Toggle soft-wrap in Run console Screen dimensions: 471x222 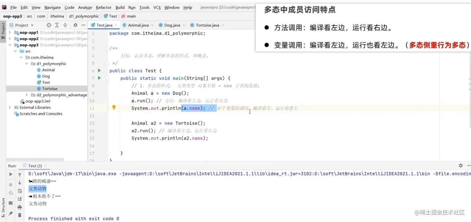click(x=20, y=191)
